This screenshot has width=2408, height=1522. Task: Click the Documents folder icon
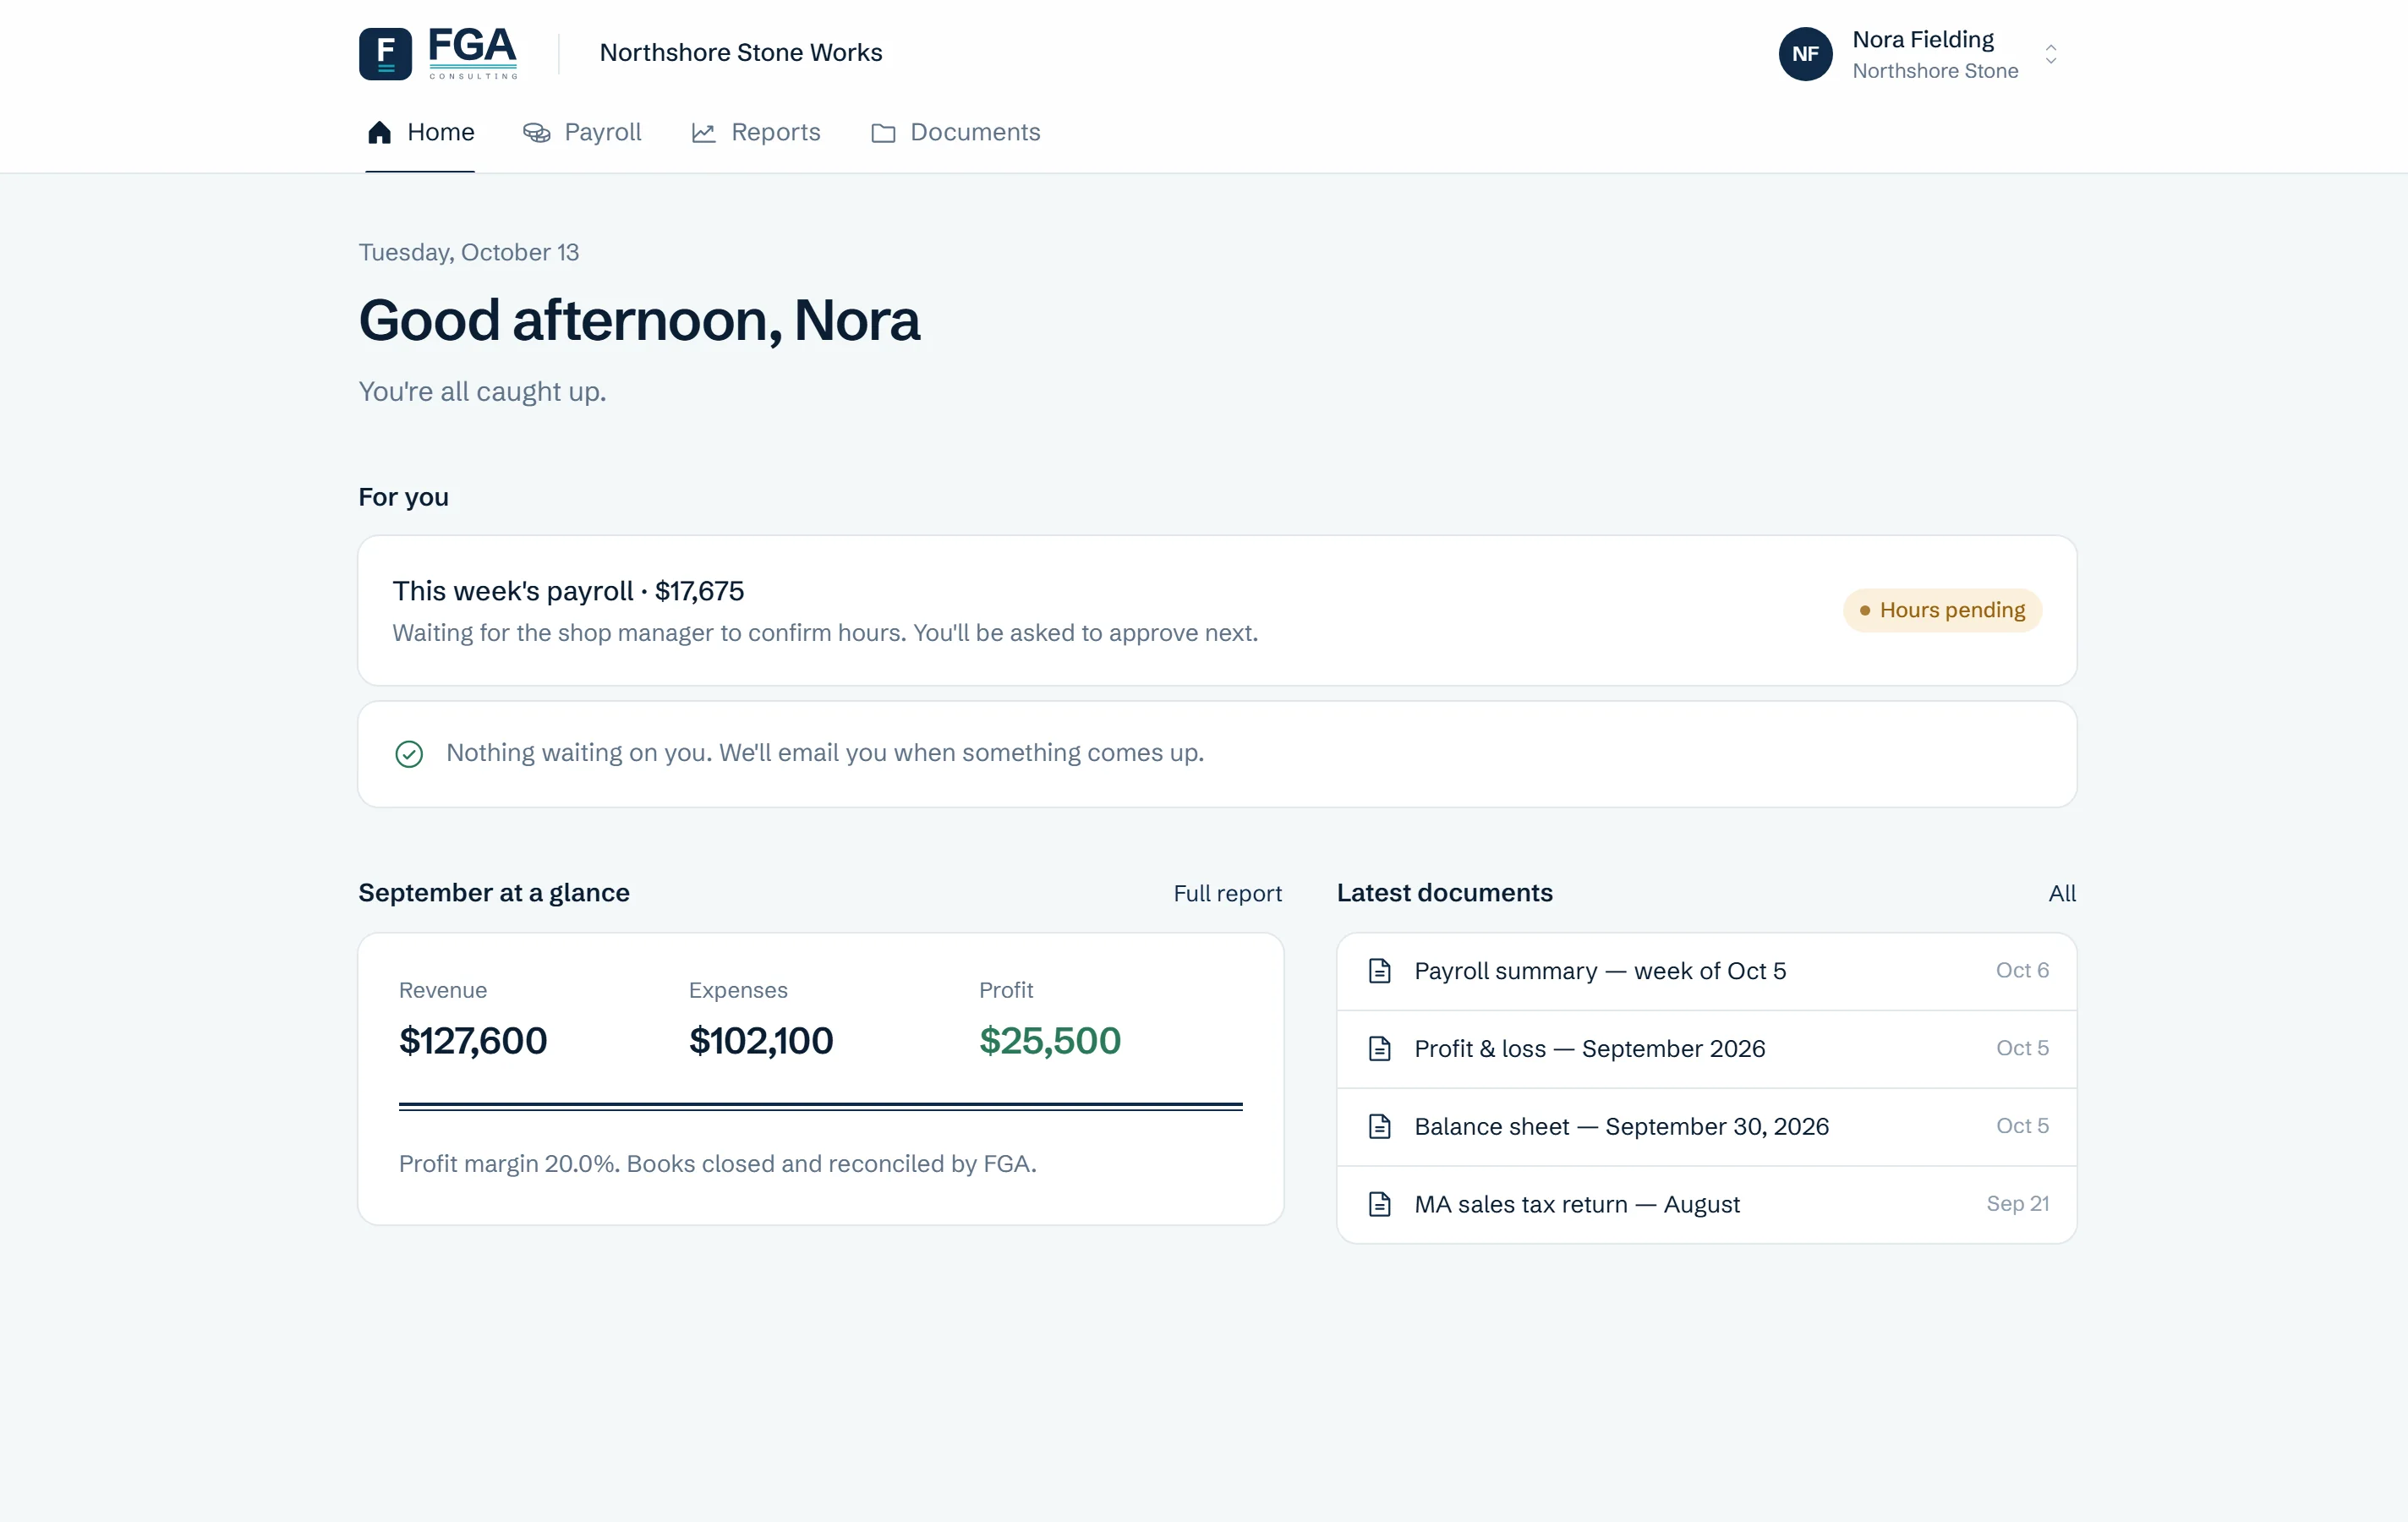[x=883, y=133]
